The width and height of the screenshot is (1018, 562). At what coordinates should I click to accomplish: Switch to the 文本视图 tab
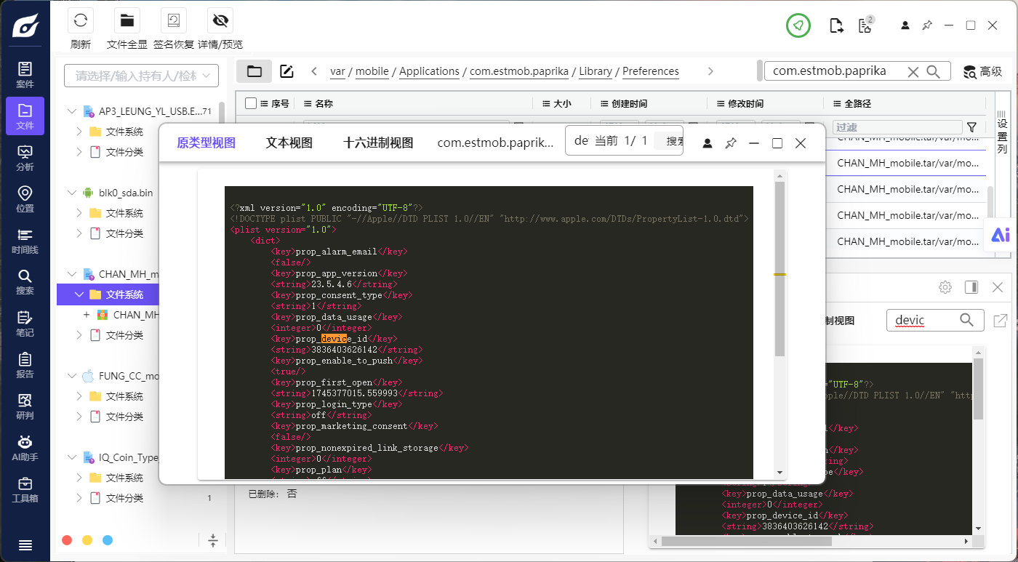[x=289, y=142]
